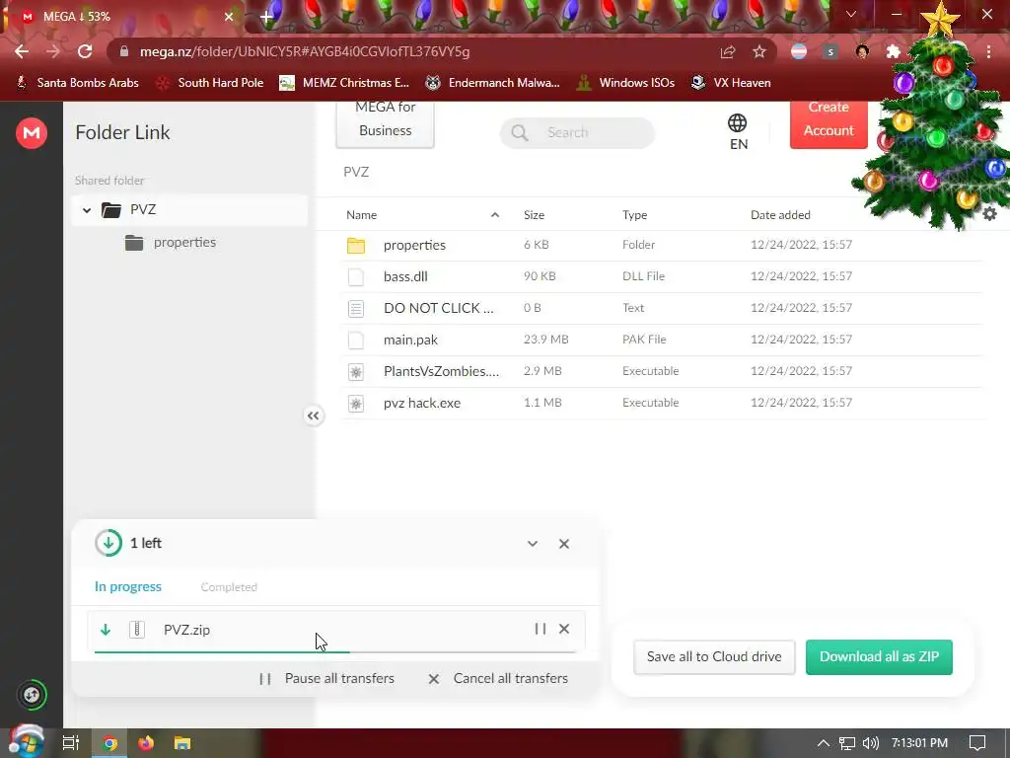Click the PVZ.zip download progress bar
Viewport: 1010px width, 758px height.
pos(335,652)
